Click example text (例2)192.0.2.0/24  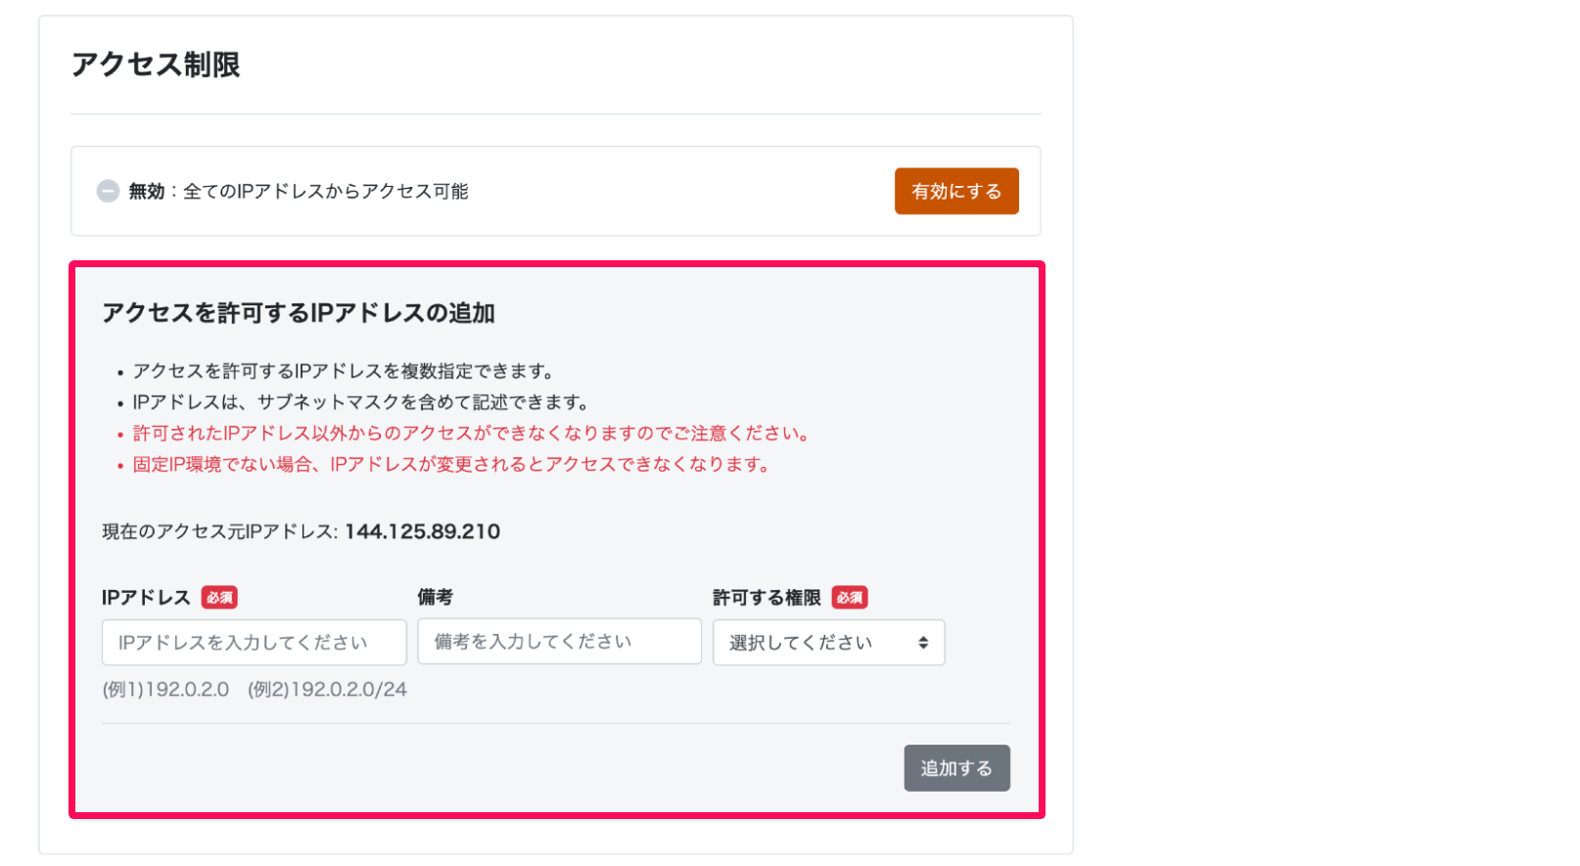[327, 689]
